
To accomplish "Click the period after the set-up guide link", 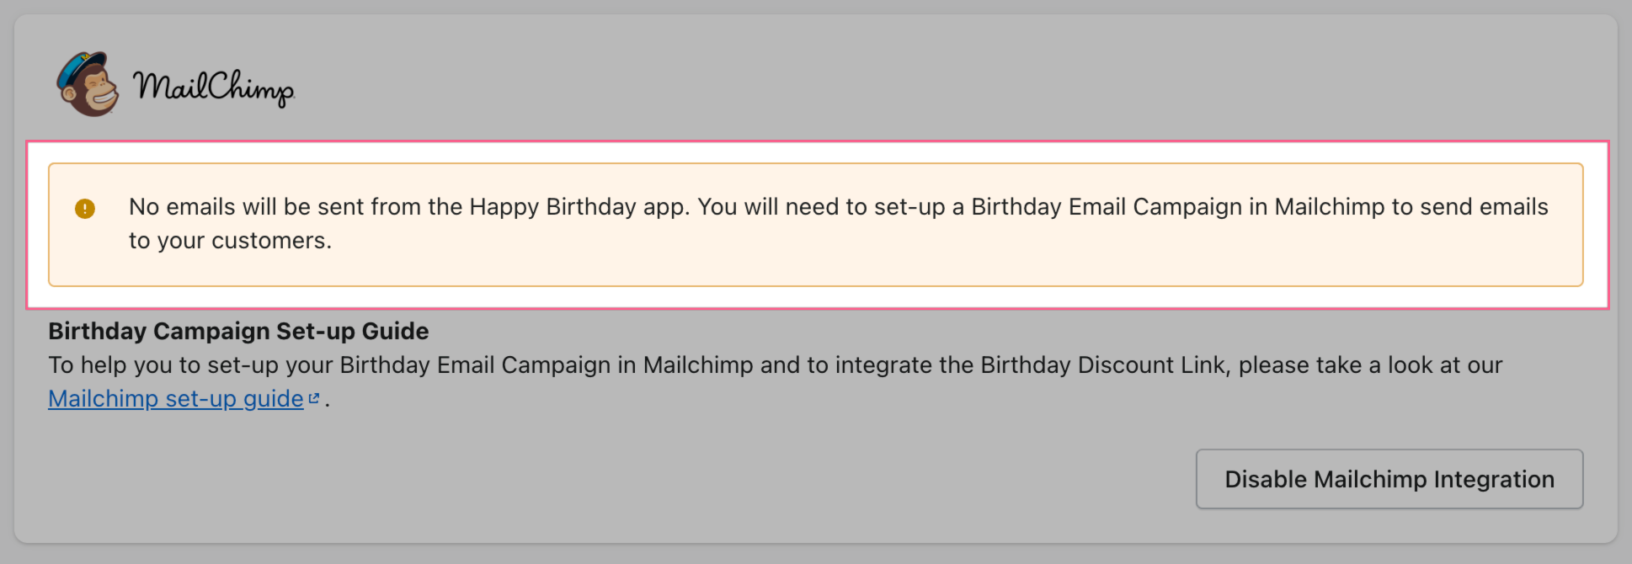I will tap(327, 401).
